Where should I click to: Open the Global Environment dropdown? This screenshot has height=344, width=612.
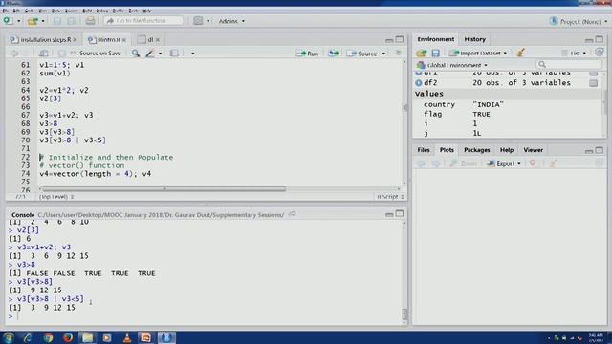pyautogui.click(x=452, y=65)
